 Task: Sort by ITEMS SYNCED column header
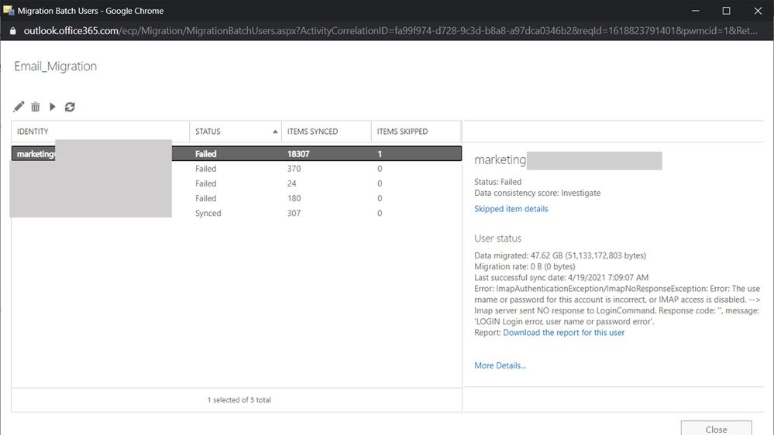click(326, 131)
